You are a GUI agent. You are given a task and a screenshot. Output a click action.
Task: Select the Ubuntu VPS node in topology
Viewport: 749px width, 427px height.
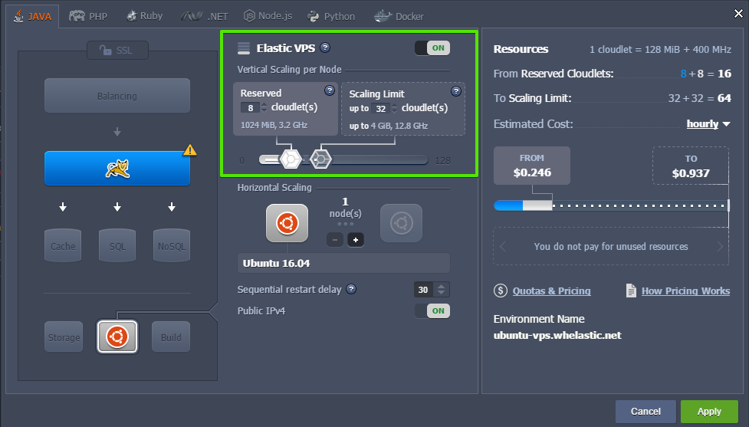click(x=117, y=337)
